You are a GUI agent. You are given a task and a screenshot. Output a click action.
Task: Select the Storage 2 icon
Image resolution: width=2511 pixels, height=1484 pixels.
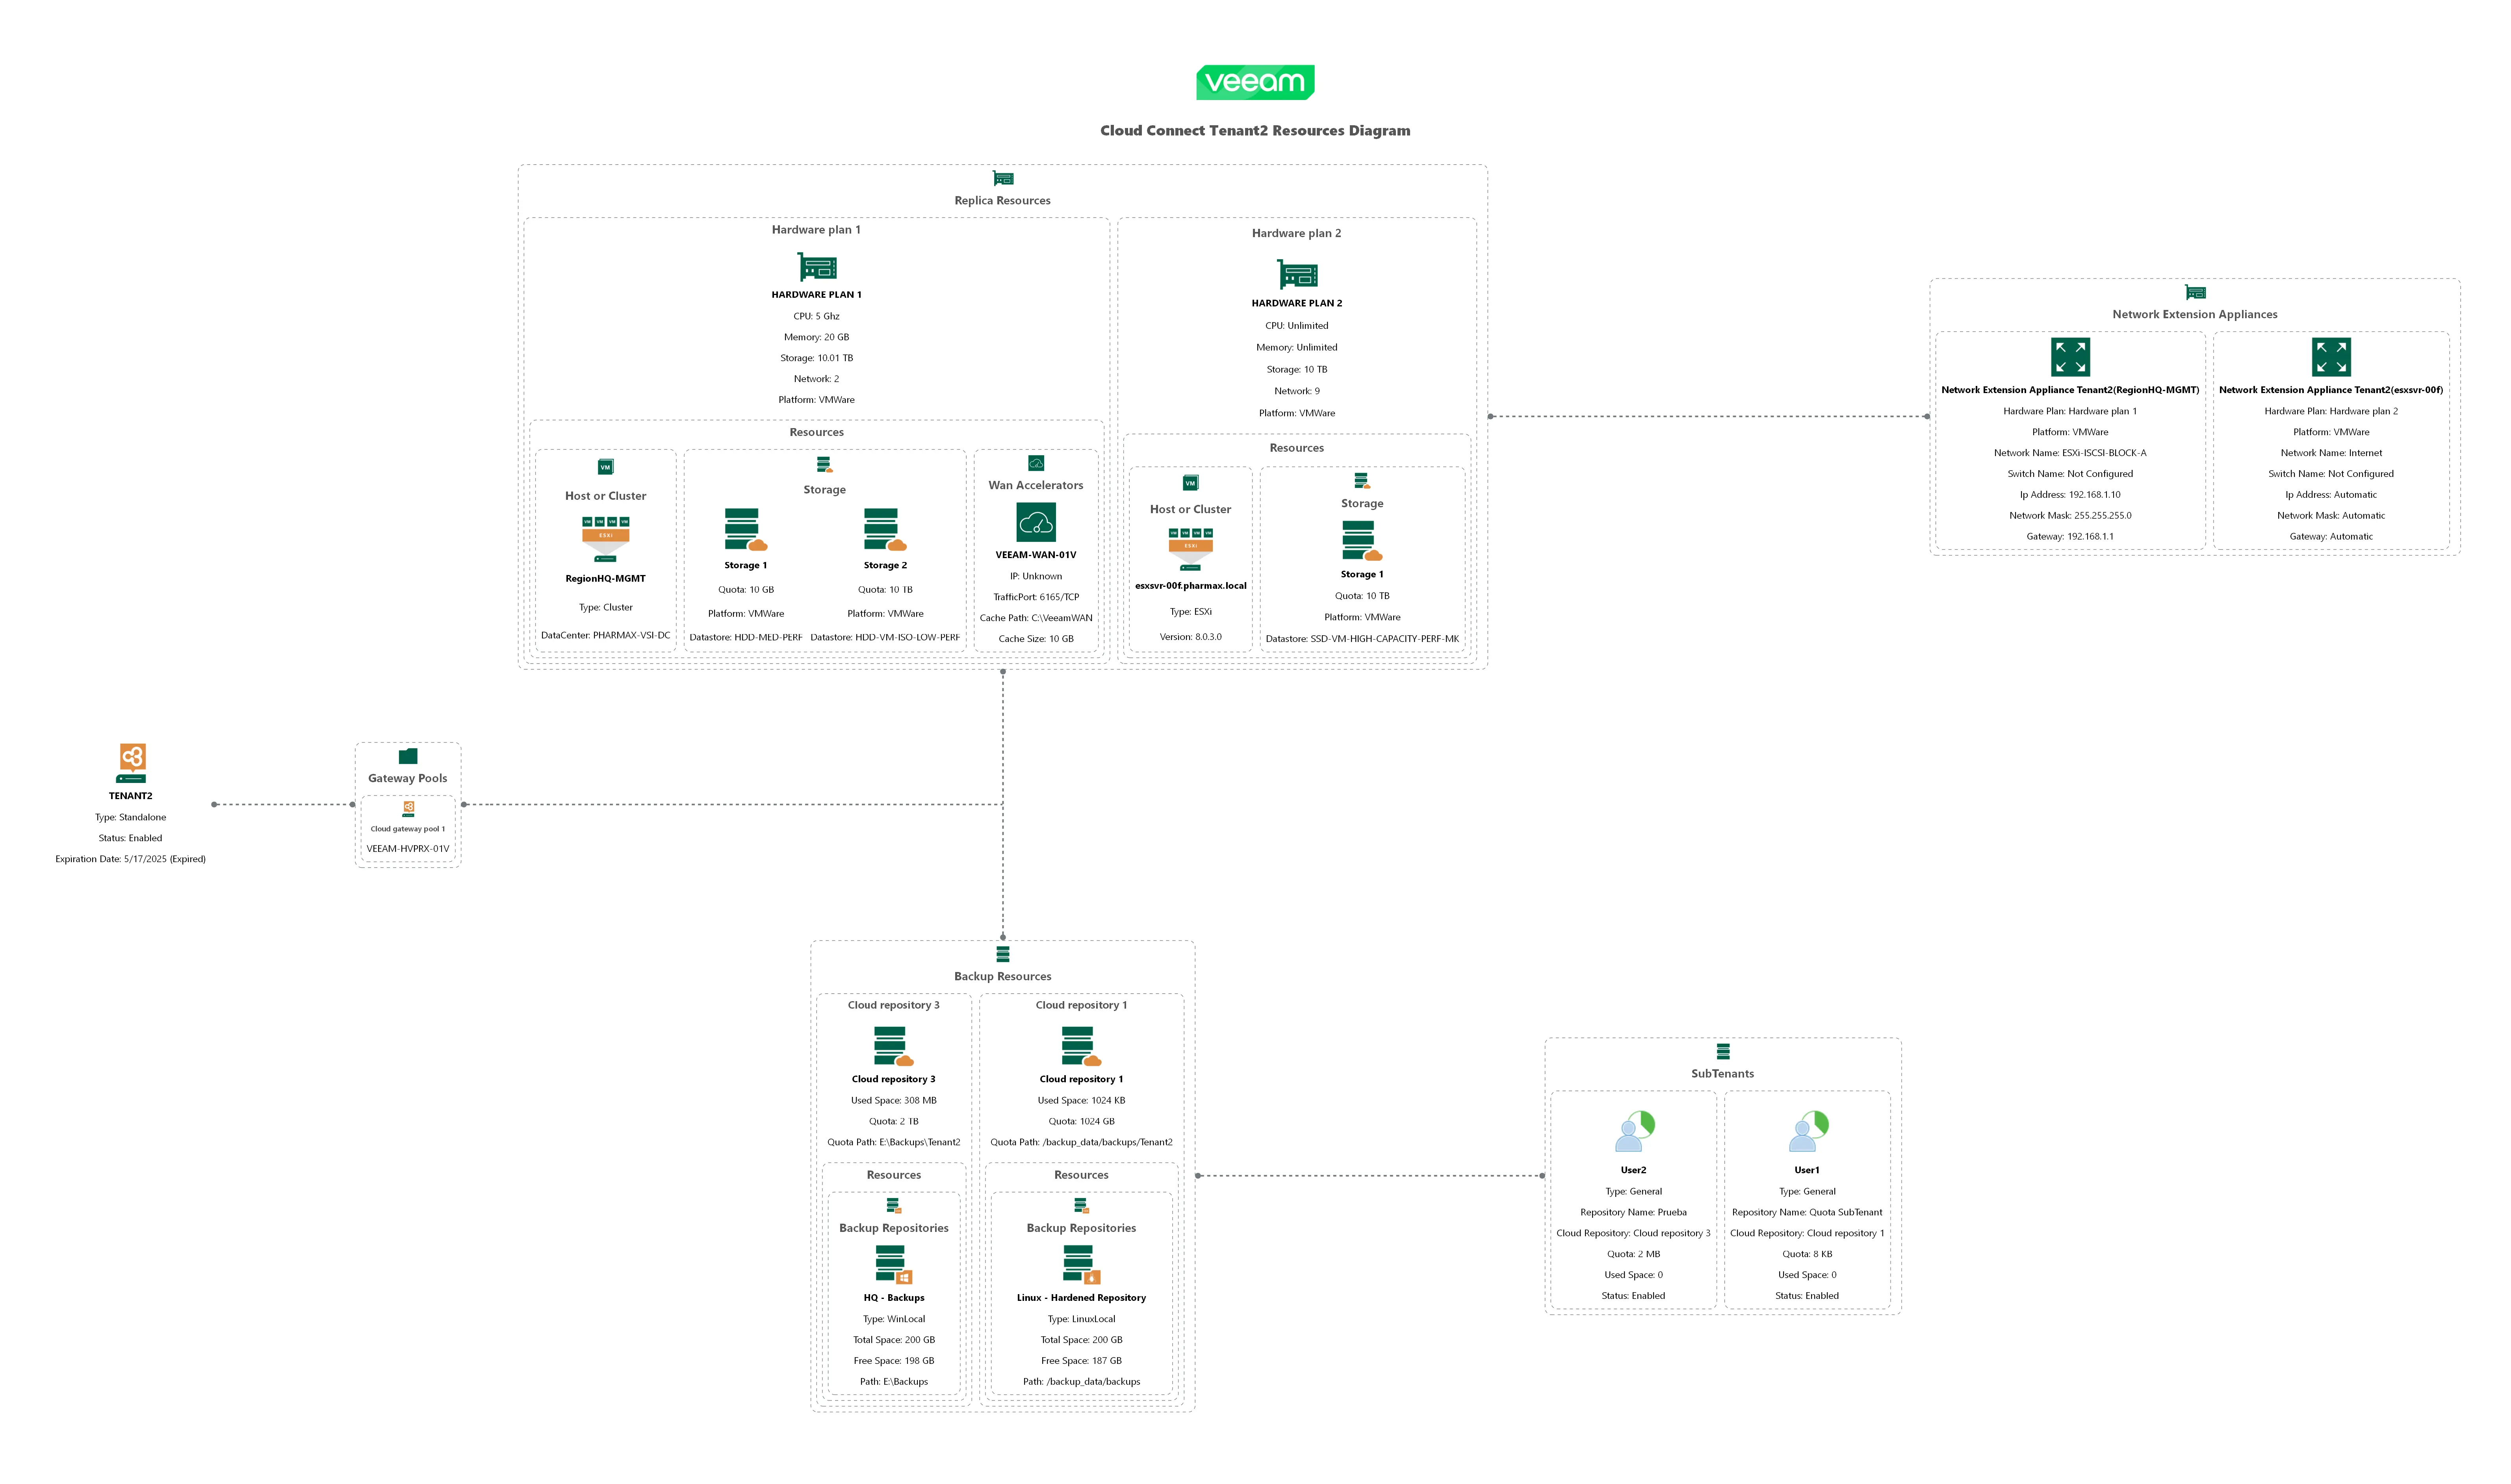coord(885,530)
